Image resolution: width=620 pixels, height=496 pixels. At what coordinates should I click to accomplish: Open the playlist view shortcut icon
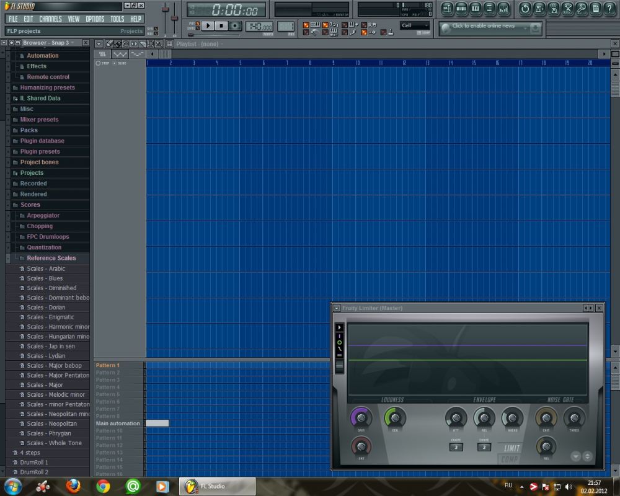coord(447,9)
